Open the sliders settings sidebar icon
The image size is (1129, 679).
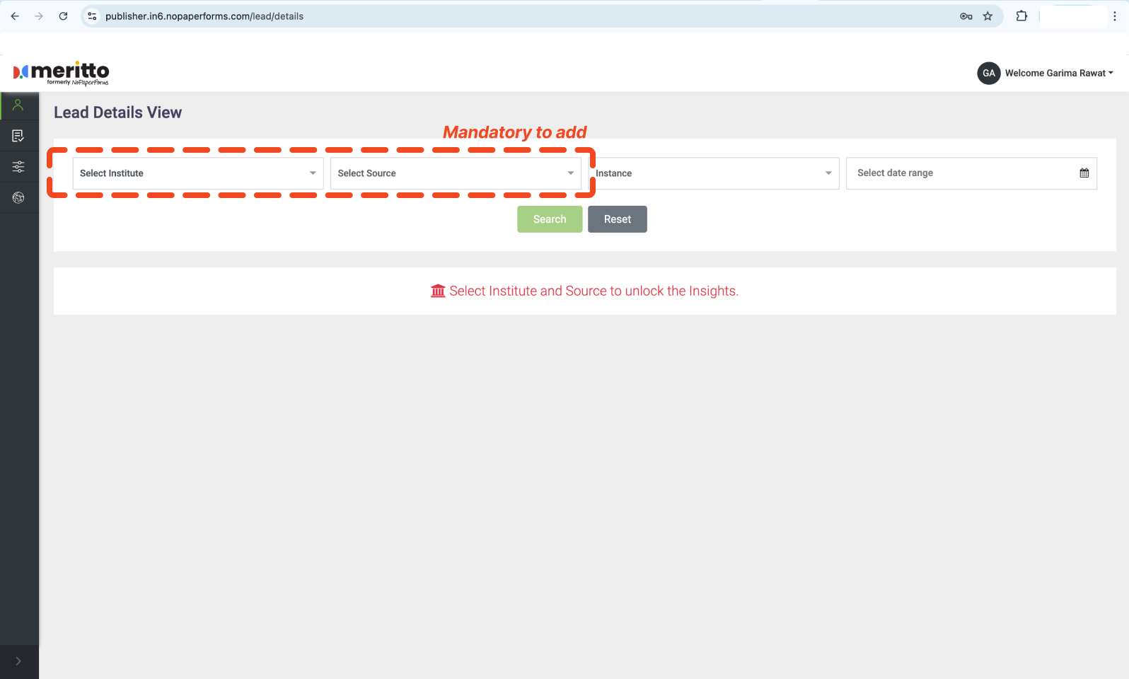click(x=18, y=167)
